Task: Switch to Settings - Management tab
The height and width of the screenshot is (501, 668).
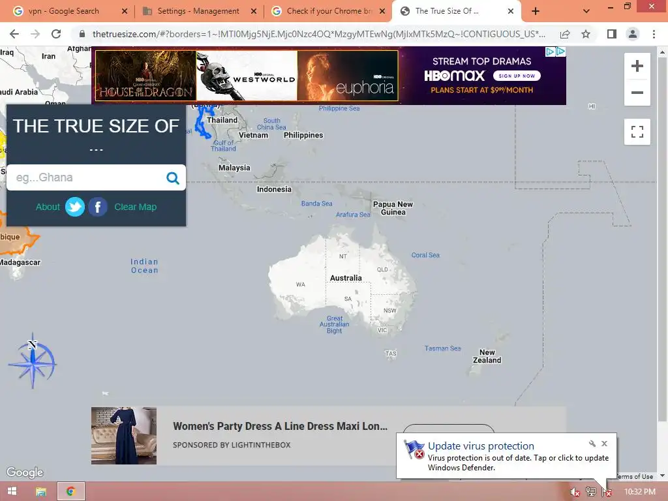Action: tap(198, 11)
